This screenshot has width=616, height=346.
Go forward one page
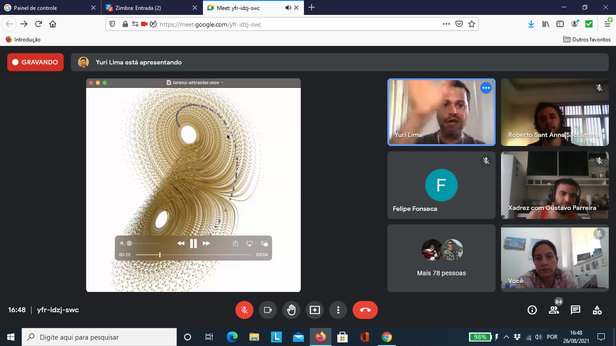(x=24, y=24)
